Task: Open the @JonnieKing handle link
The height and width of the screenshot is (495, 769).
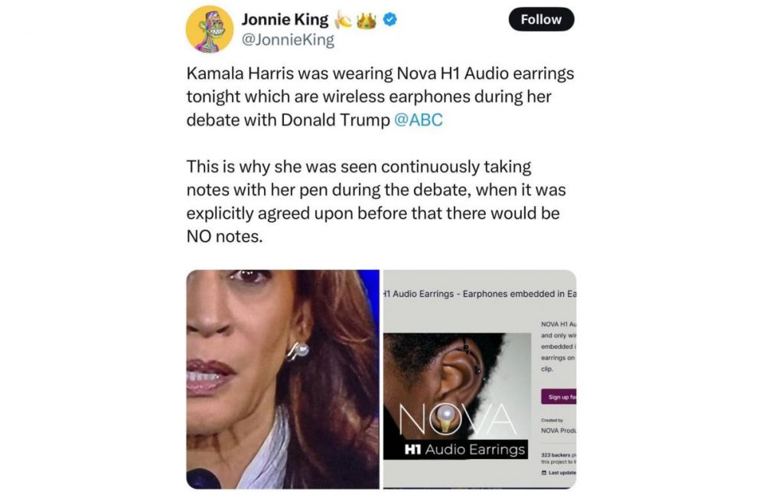Action: tap(288, 41)
